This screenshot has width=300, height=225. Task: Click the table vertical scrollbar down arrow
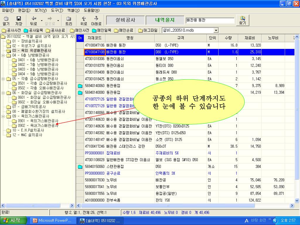(x=297, y=201)
